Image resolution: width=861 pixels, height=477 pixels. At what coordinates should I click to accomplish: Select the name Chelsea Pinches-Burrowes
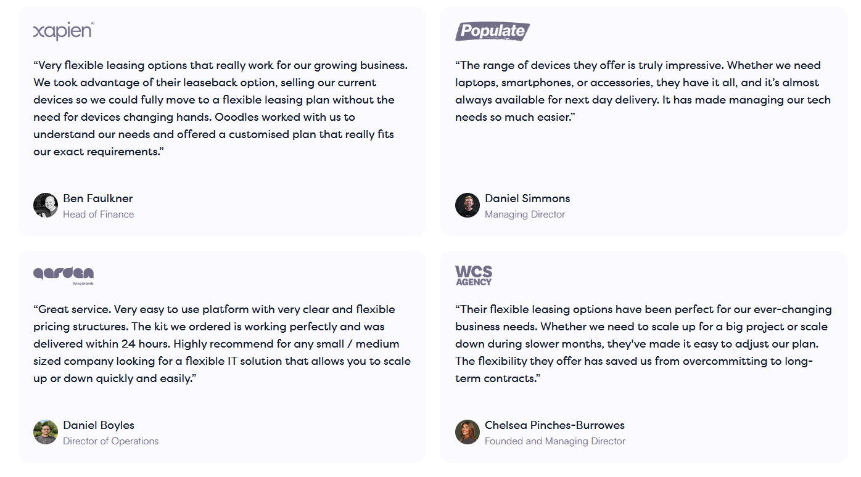click(x=554, y=425)
